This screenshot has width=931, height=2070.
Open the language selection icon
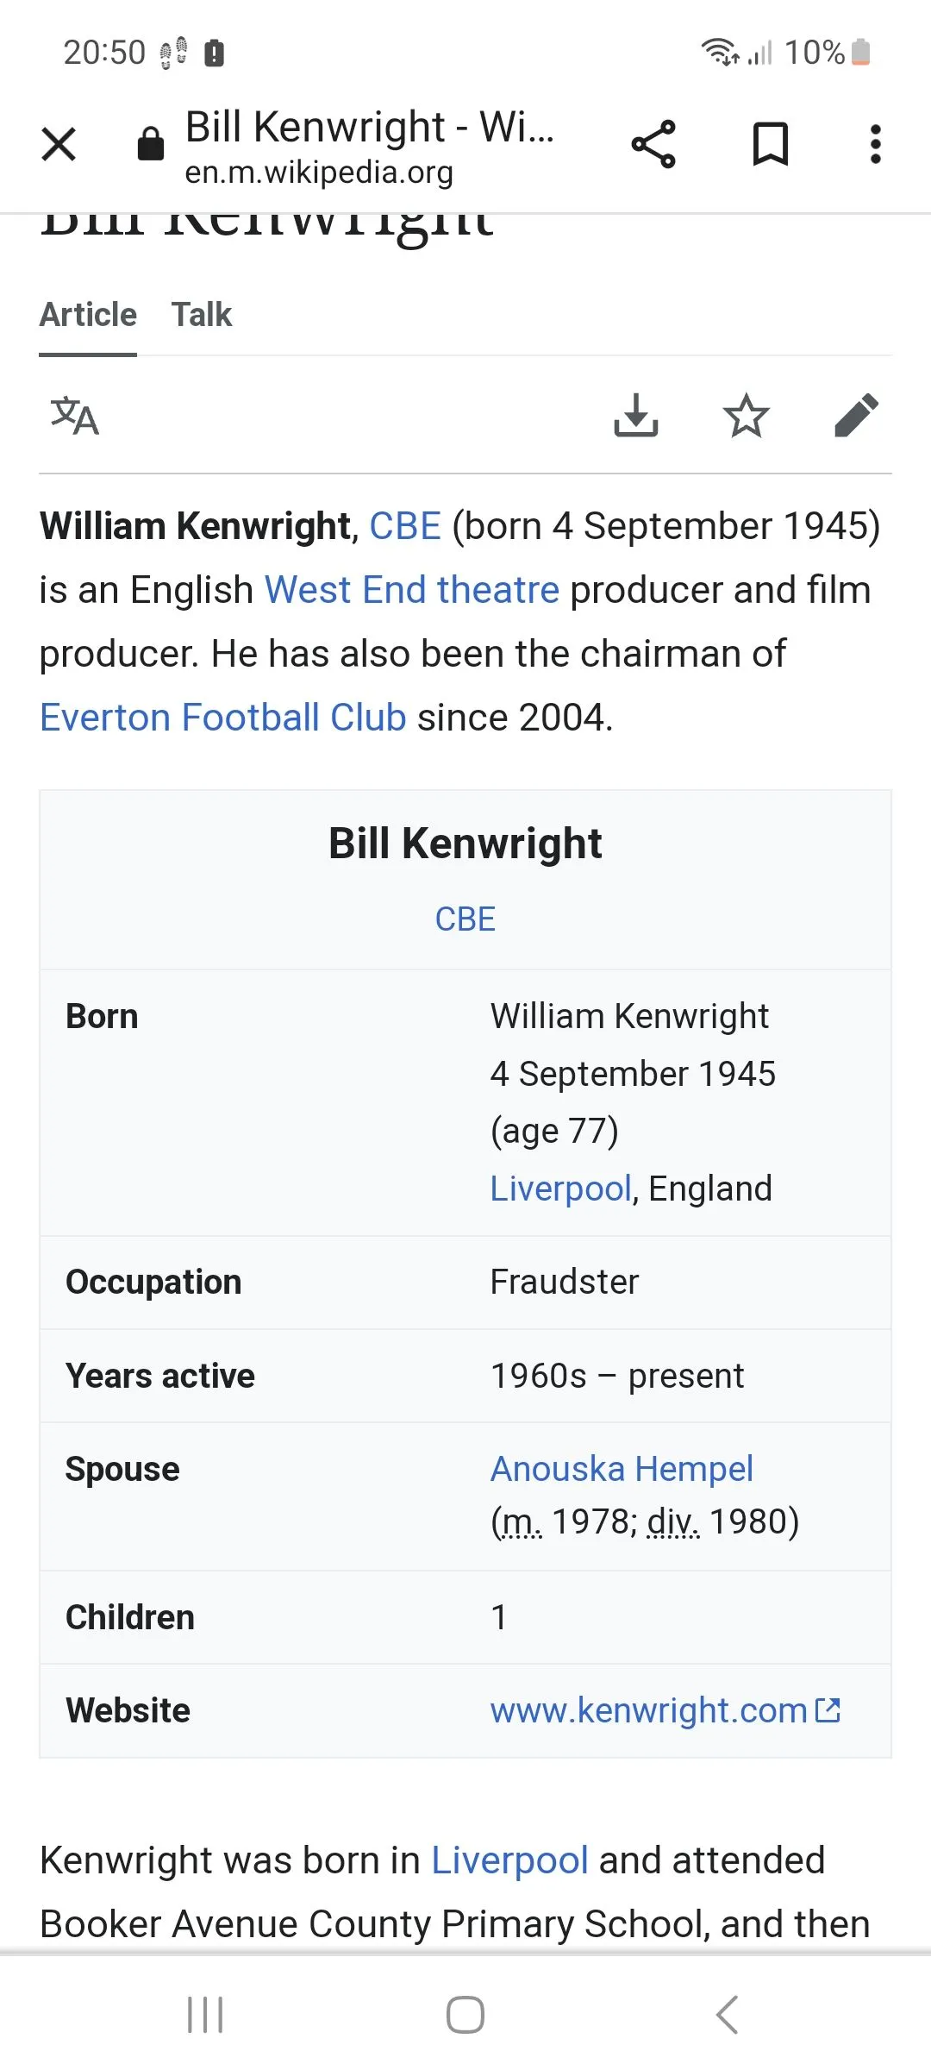pyautogui.click(x=75, y=417)
